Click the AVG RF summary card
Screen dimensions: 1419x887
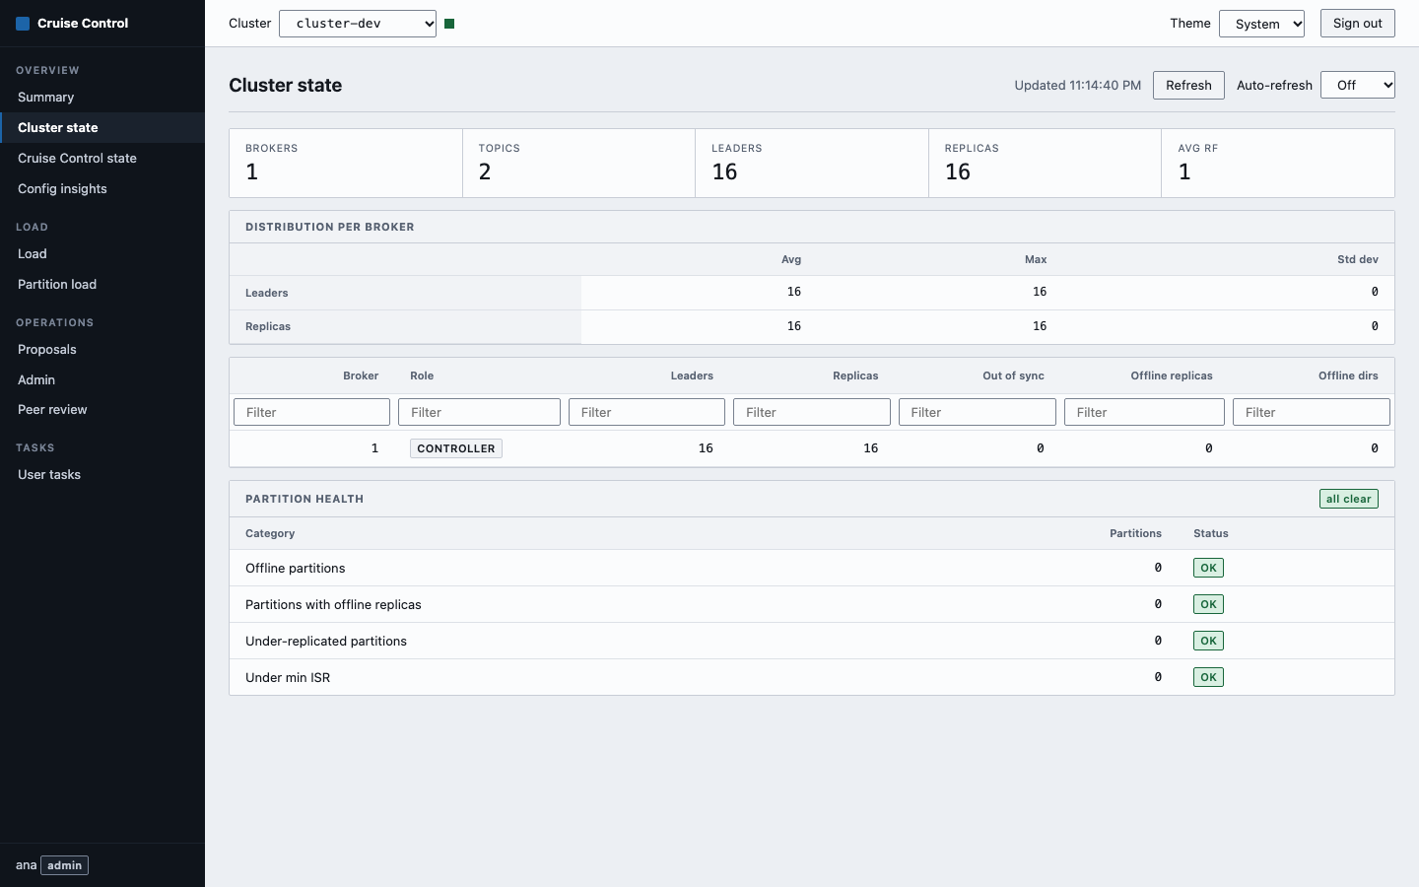click(x=1278, y=164)
